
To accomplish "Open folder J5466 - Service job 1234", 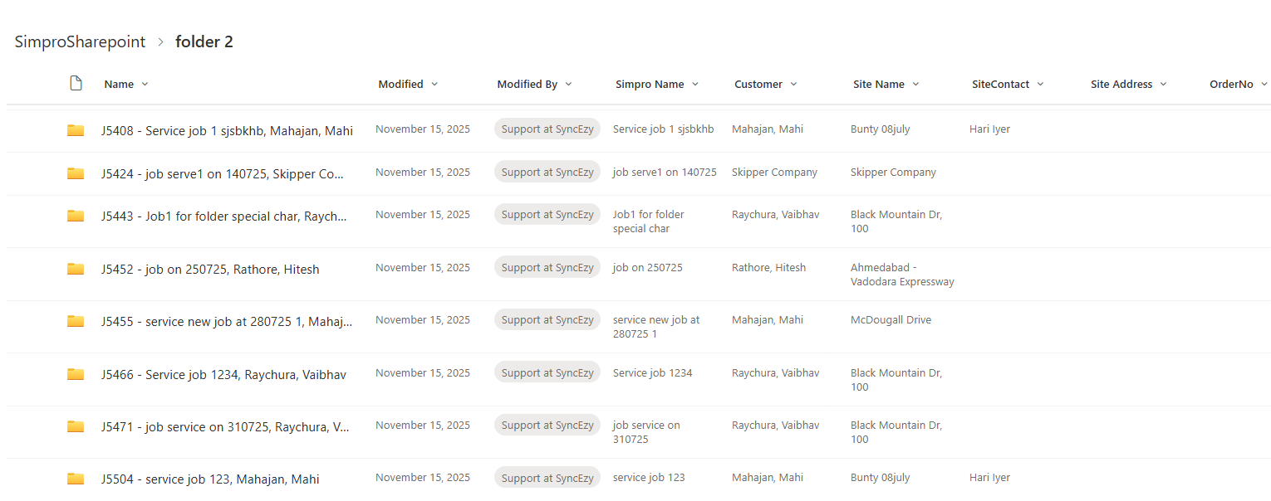I will [223, 375].
